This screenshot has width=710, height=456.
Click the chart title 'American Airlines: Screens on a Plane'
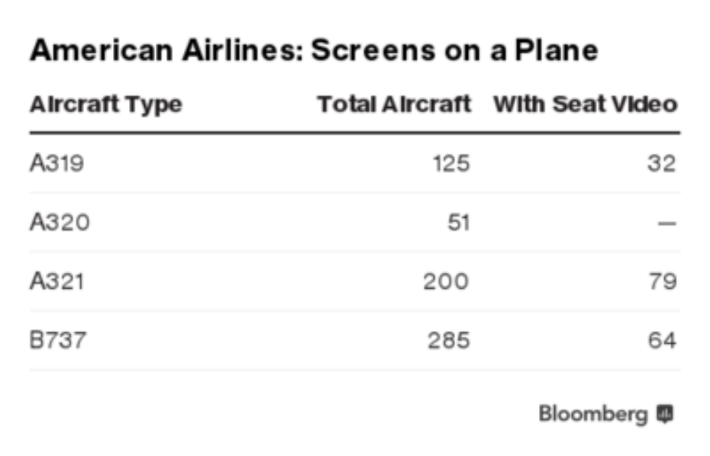314,50
